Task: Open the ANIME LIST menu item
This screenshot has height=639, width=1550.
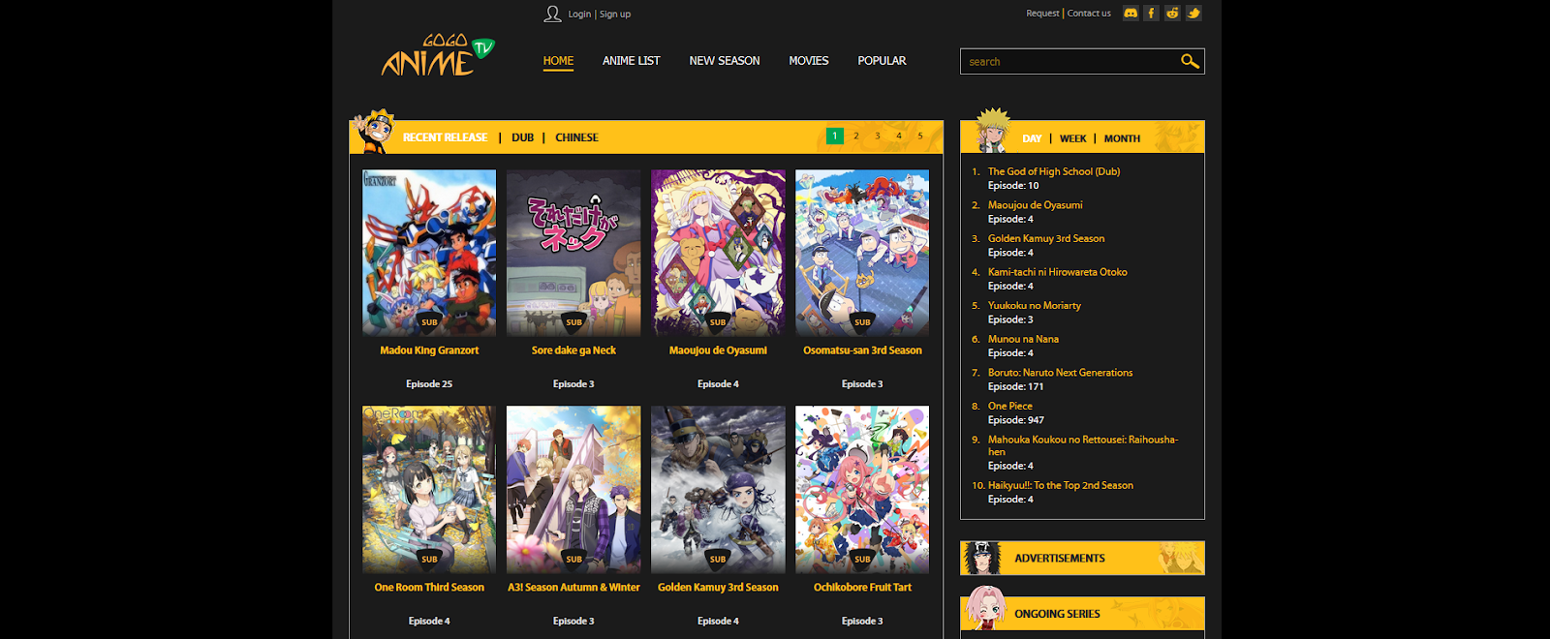Action: coord(631,61)
